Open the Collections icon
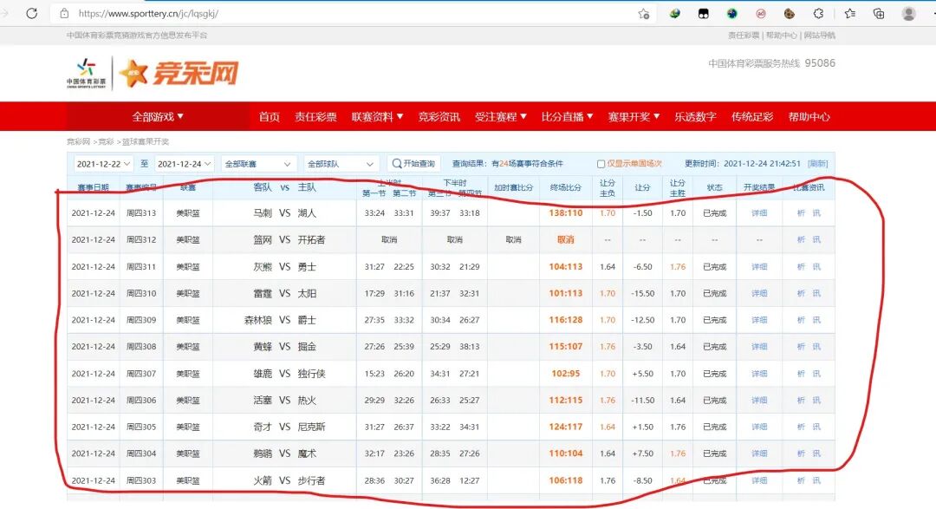 879,13
